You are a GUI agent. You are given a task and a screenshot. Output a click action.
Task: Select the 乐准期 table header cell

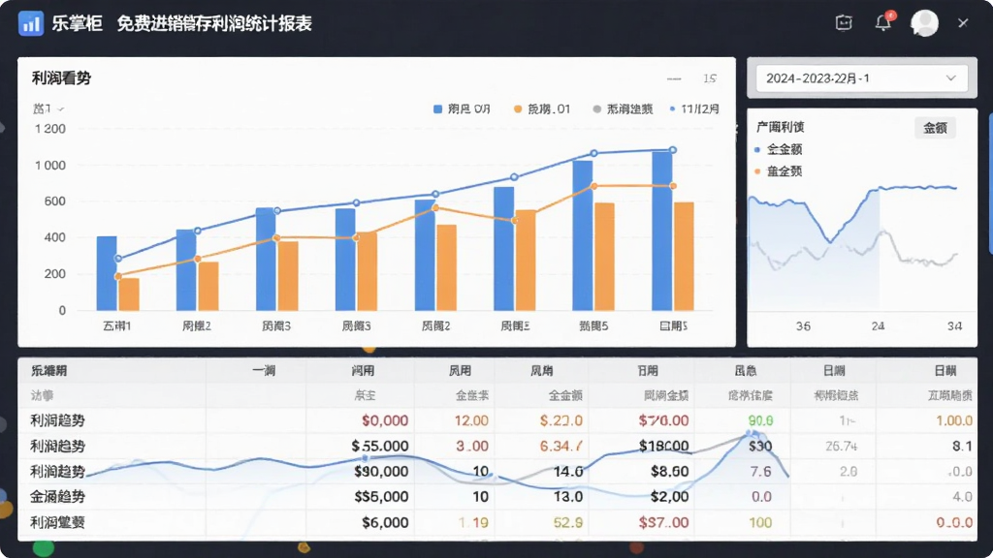pos(49,371)
